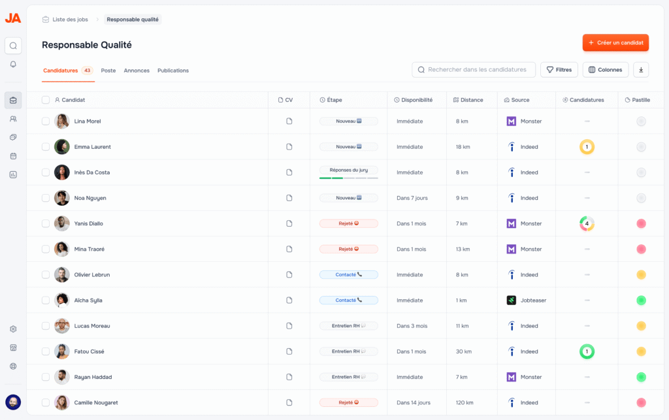
Task: Open Yanis Diallo's CV document icon
Action: (289, 223)
